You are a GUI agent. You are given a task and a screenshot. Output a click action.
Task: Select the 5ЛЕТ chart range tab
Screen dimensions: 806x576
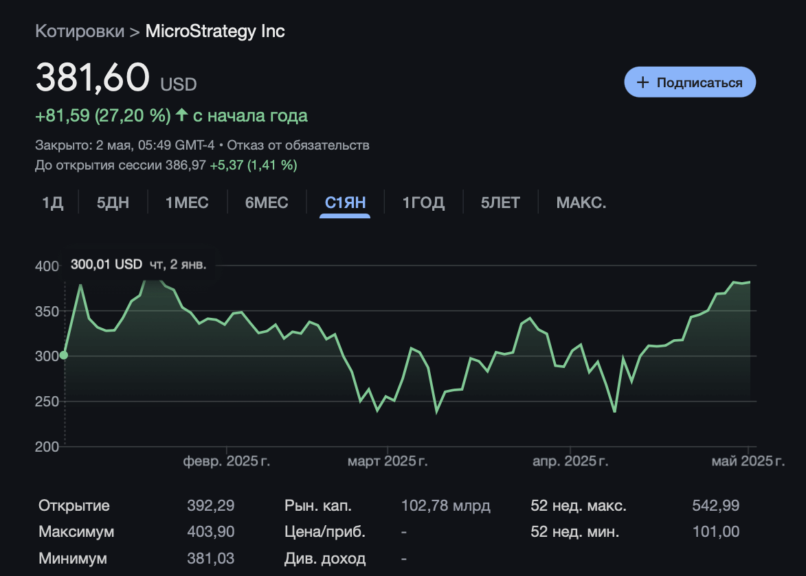[x=501, y=203]
